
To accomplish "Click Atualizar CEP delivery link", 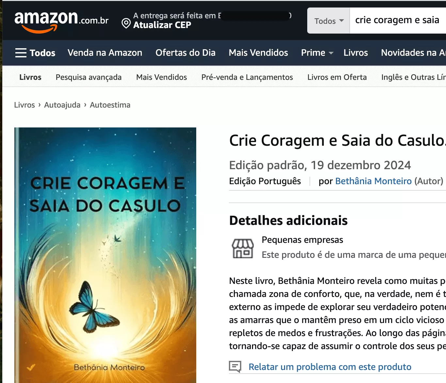I will (162, 25).
